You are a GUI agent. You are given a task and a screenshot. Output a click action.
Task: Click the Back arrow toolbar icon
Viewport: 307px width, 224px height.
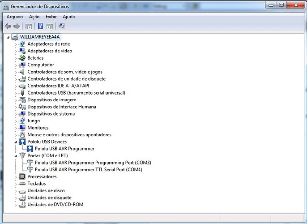click(x=8, y=26)
